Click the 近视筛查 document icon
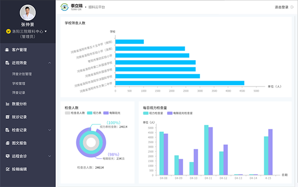This screenshot has height=187, width=298. pyautogui.click(x=7, y=63)
